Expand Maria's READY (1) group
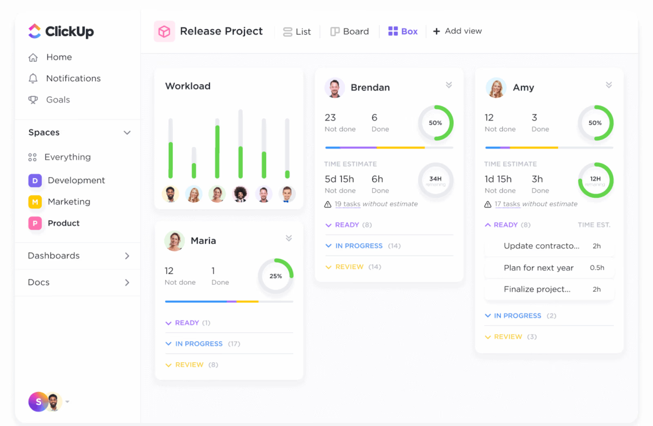 coord(188,323)
